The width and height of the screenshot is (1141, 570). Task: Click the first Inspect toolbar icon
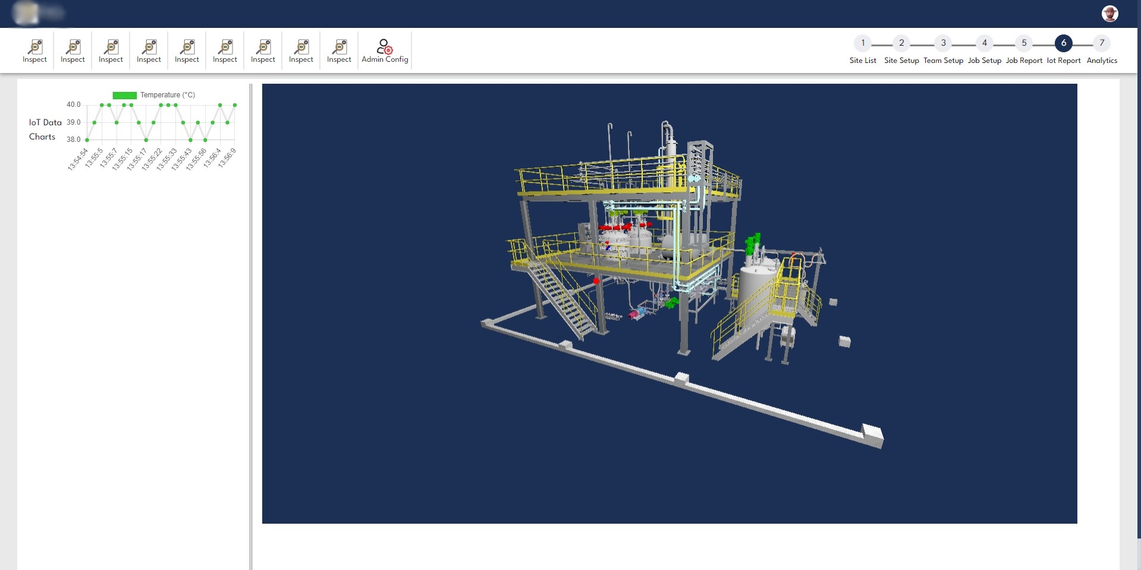(35, 51)
